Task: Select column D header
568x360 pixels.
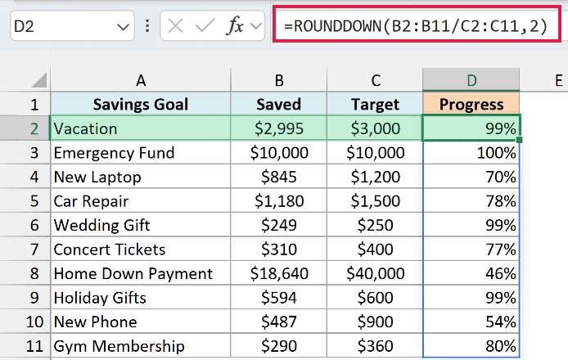Action: coord(471,79)
